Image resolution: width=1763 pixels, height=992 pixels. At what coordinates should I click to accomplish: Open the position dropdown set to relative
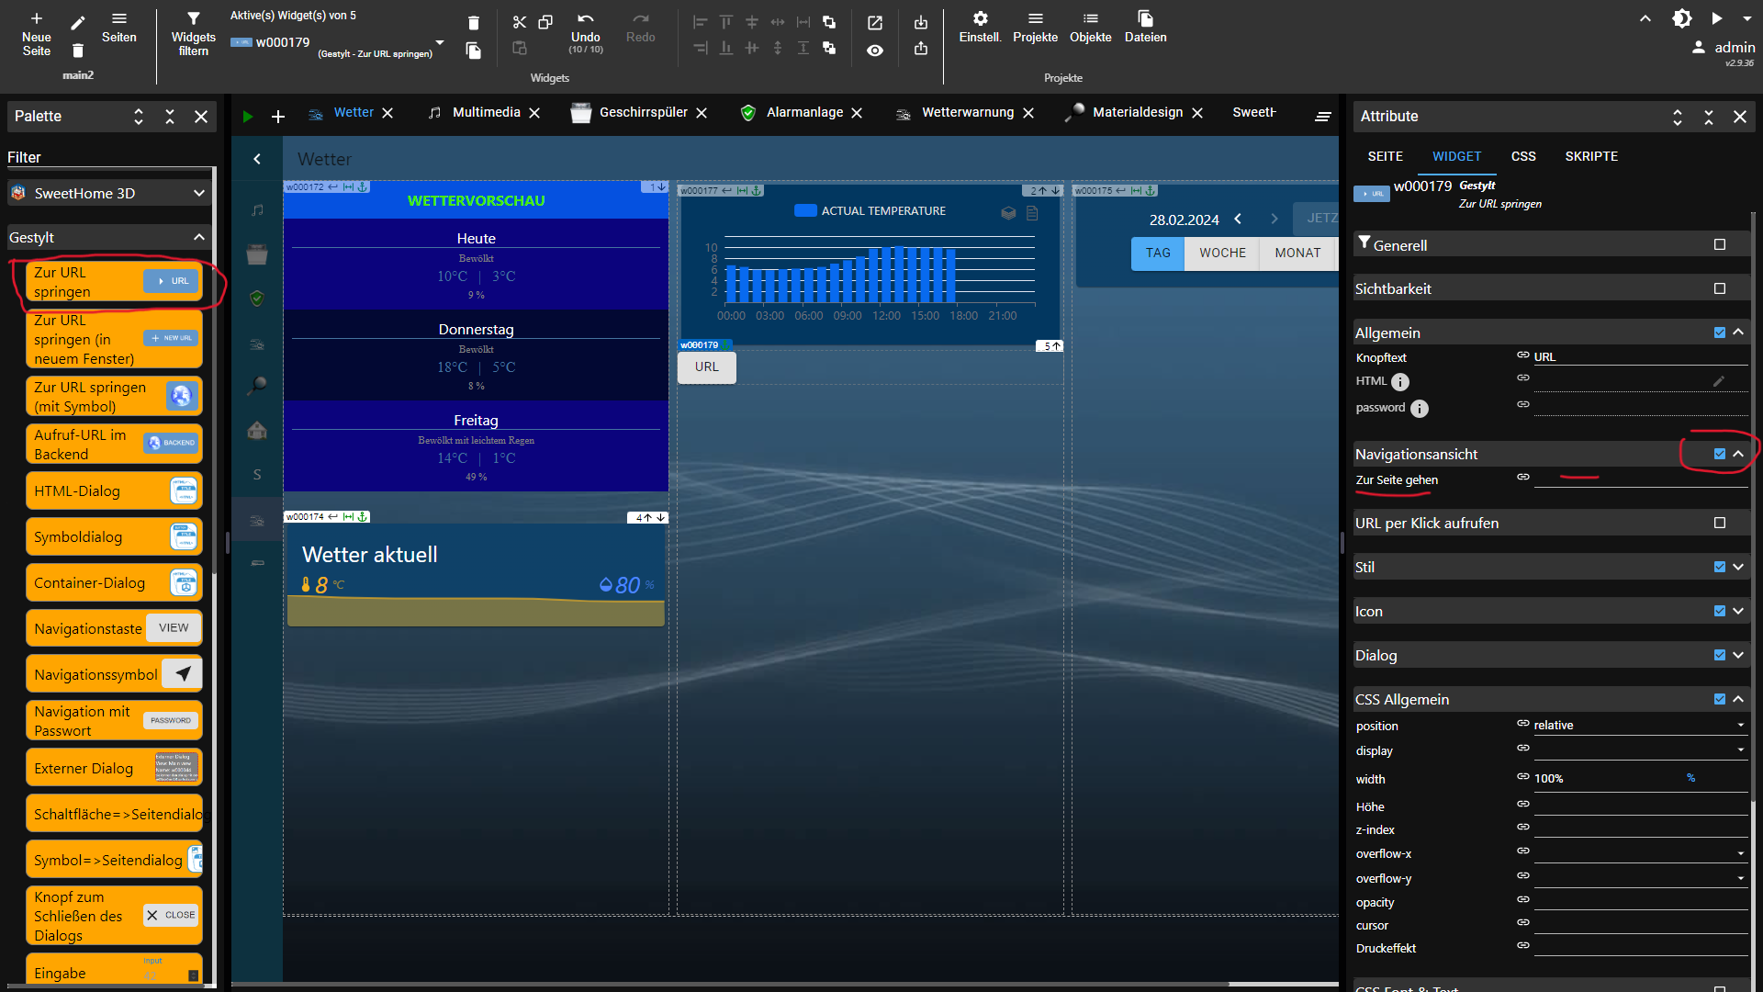pyautogui.click(x=1639, y=725)
